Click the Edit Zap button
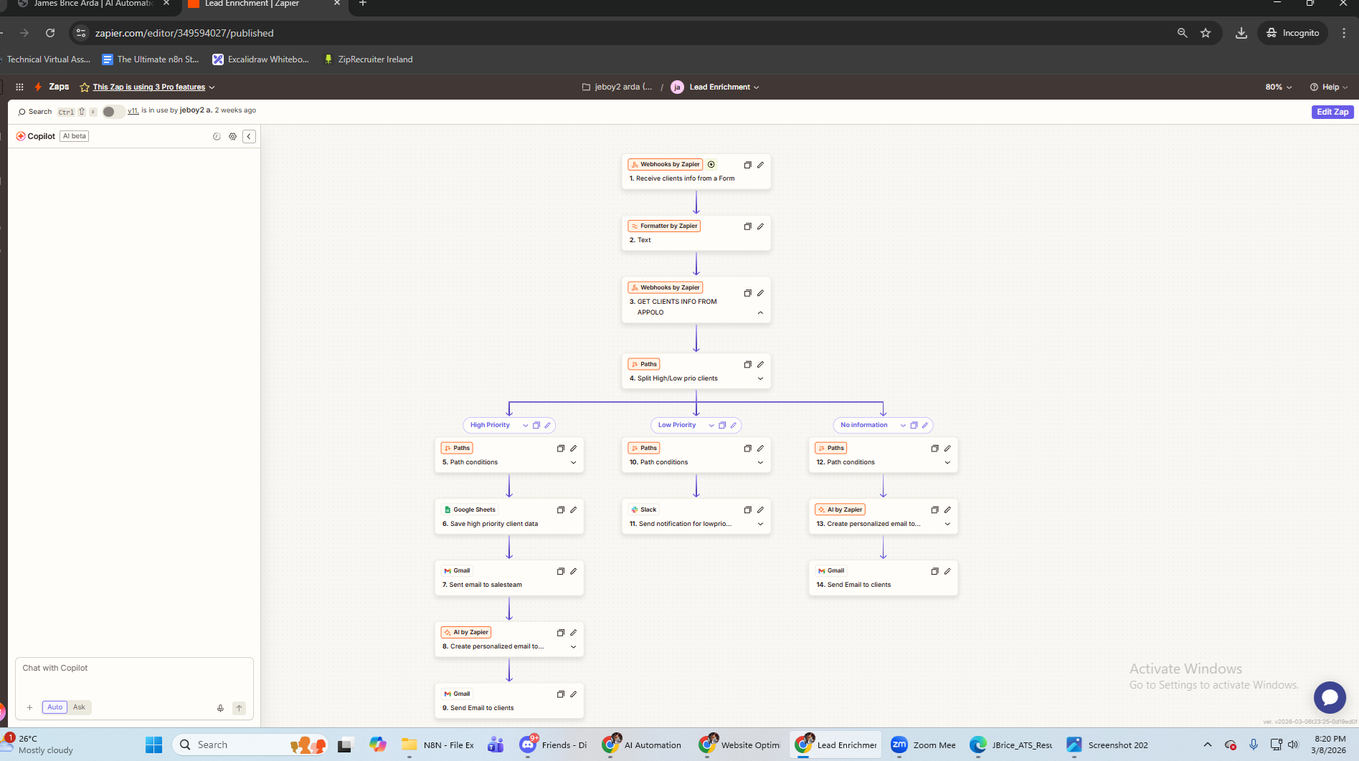Screen dimensions: 1359x761 tap(1332, 112)
